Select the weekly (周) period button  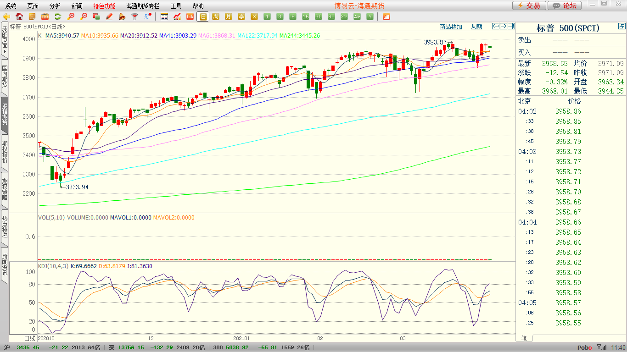point(216,16)
